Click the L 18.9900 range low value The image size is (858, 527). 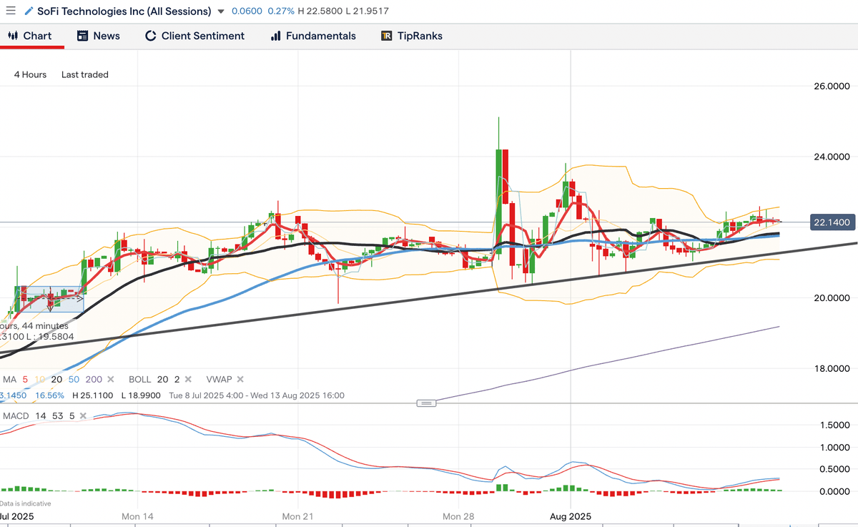(x=142, y=395)
